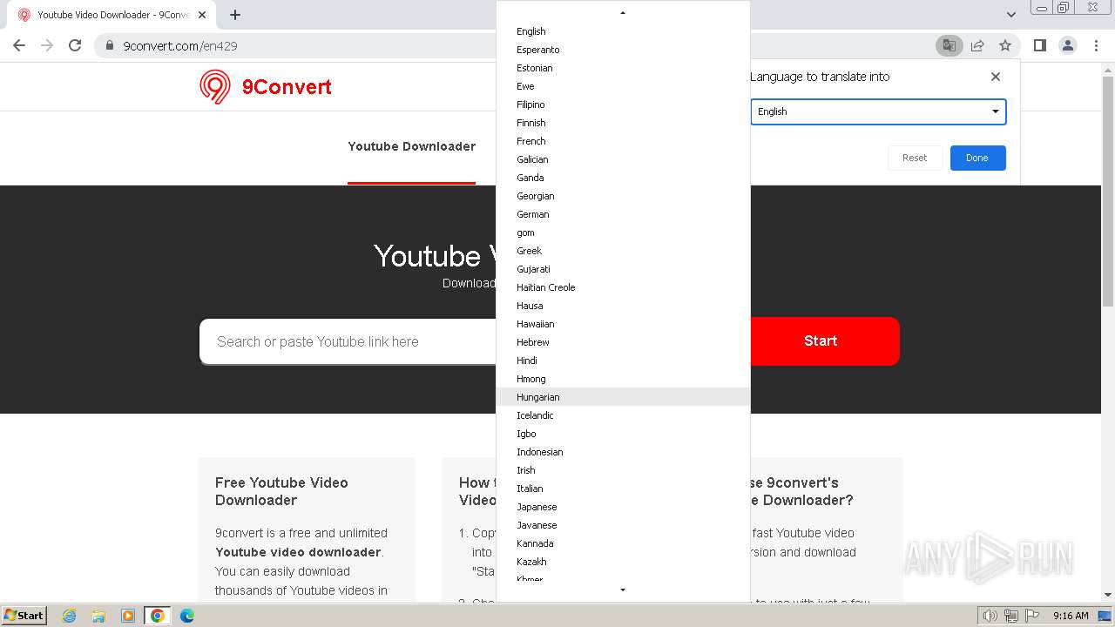The image size is (1115, 627).
Task: Choose Finnish language option
Action: click(623, 123)
